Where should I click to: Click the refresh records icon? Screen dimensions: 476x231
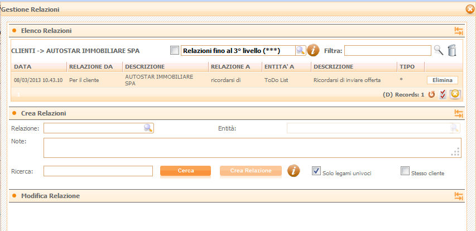[x=431, y=94]
